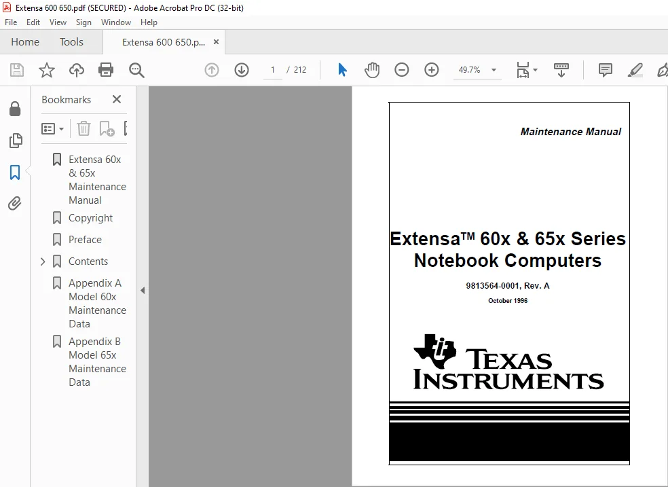Zoom in with plus circle icon
The height and width of the screenshot is (487, 668).
432,70
